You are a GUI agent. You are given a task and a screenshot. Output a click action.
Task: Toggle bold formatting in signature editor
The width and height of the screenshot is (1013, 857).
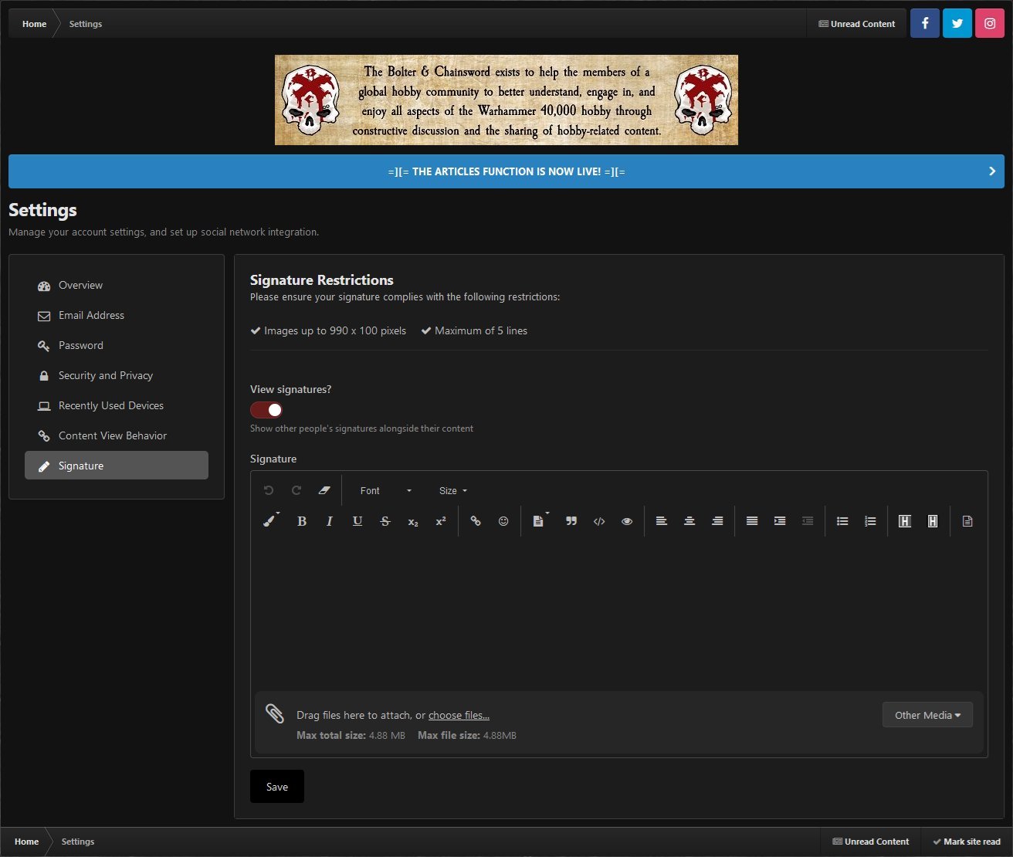pos(302,521)
